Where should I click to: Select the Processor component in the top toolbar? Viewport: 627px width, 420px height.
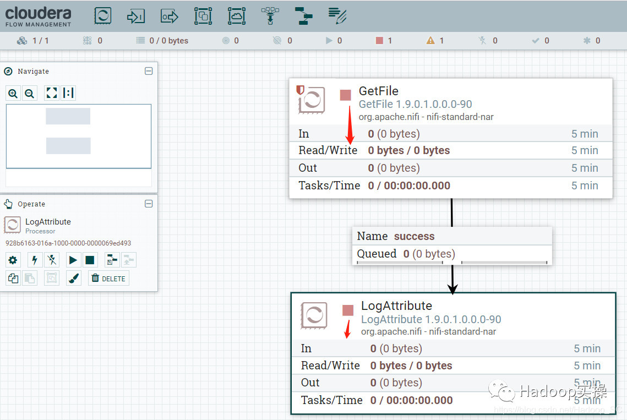pos(102,16)
